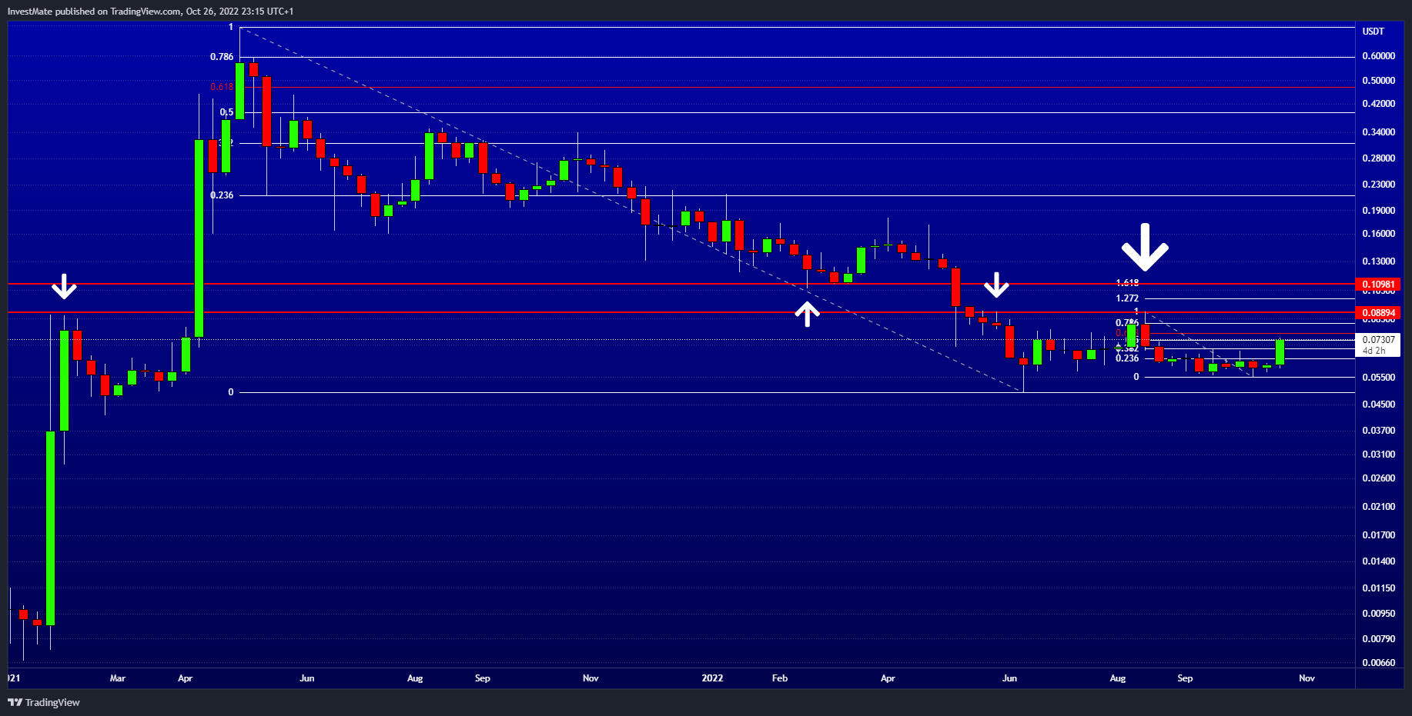Click the red 0.618 Fibonacci label
Image resolution: width=1412 pixels, height=716 pixels.
(x=222, y=87)
